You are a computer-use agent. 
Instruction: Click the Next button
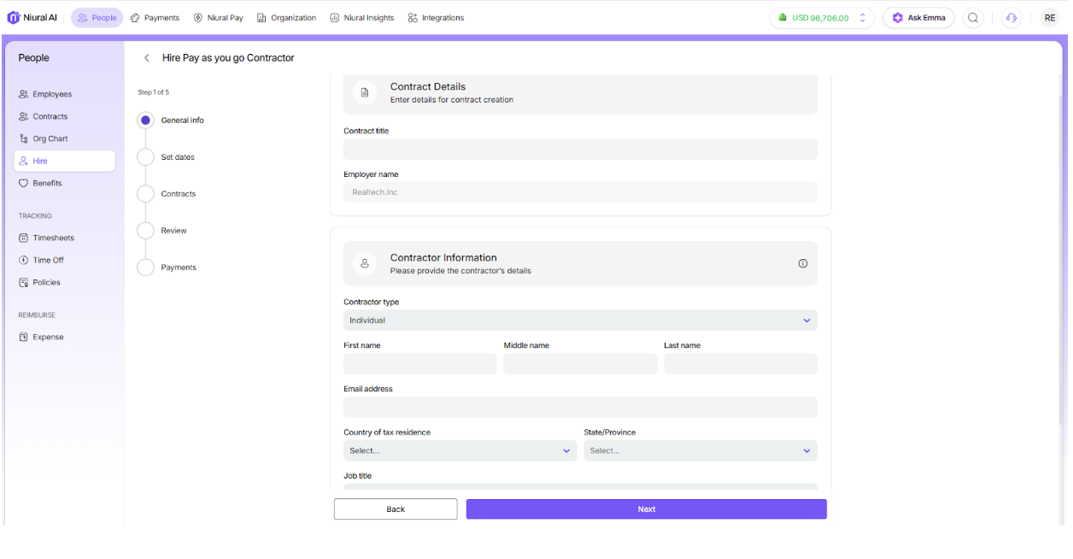tap(646, 509)
